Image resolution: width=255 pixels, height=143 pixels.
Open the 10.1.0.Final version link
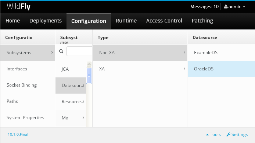pos(18,135)
